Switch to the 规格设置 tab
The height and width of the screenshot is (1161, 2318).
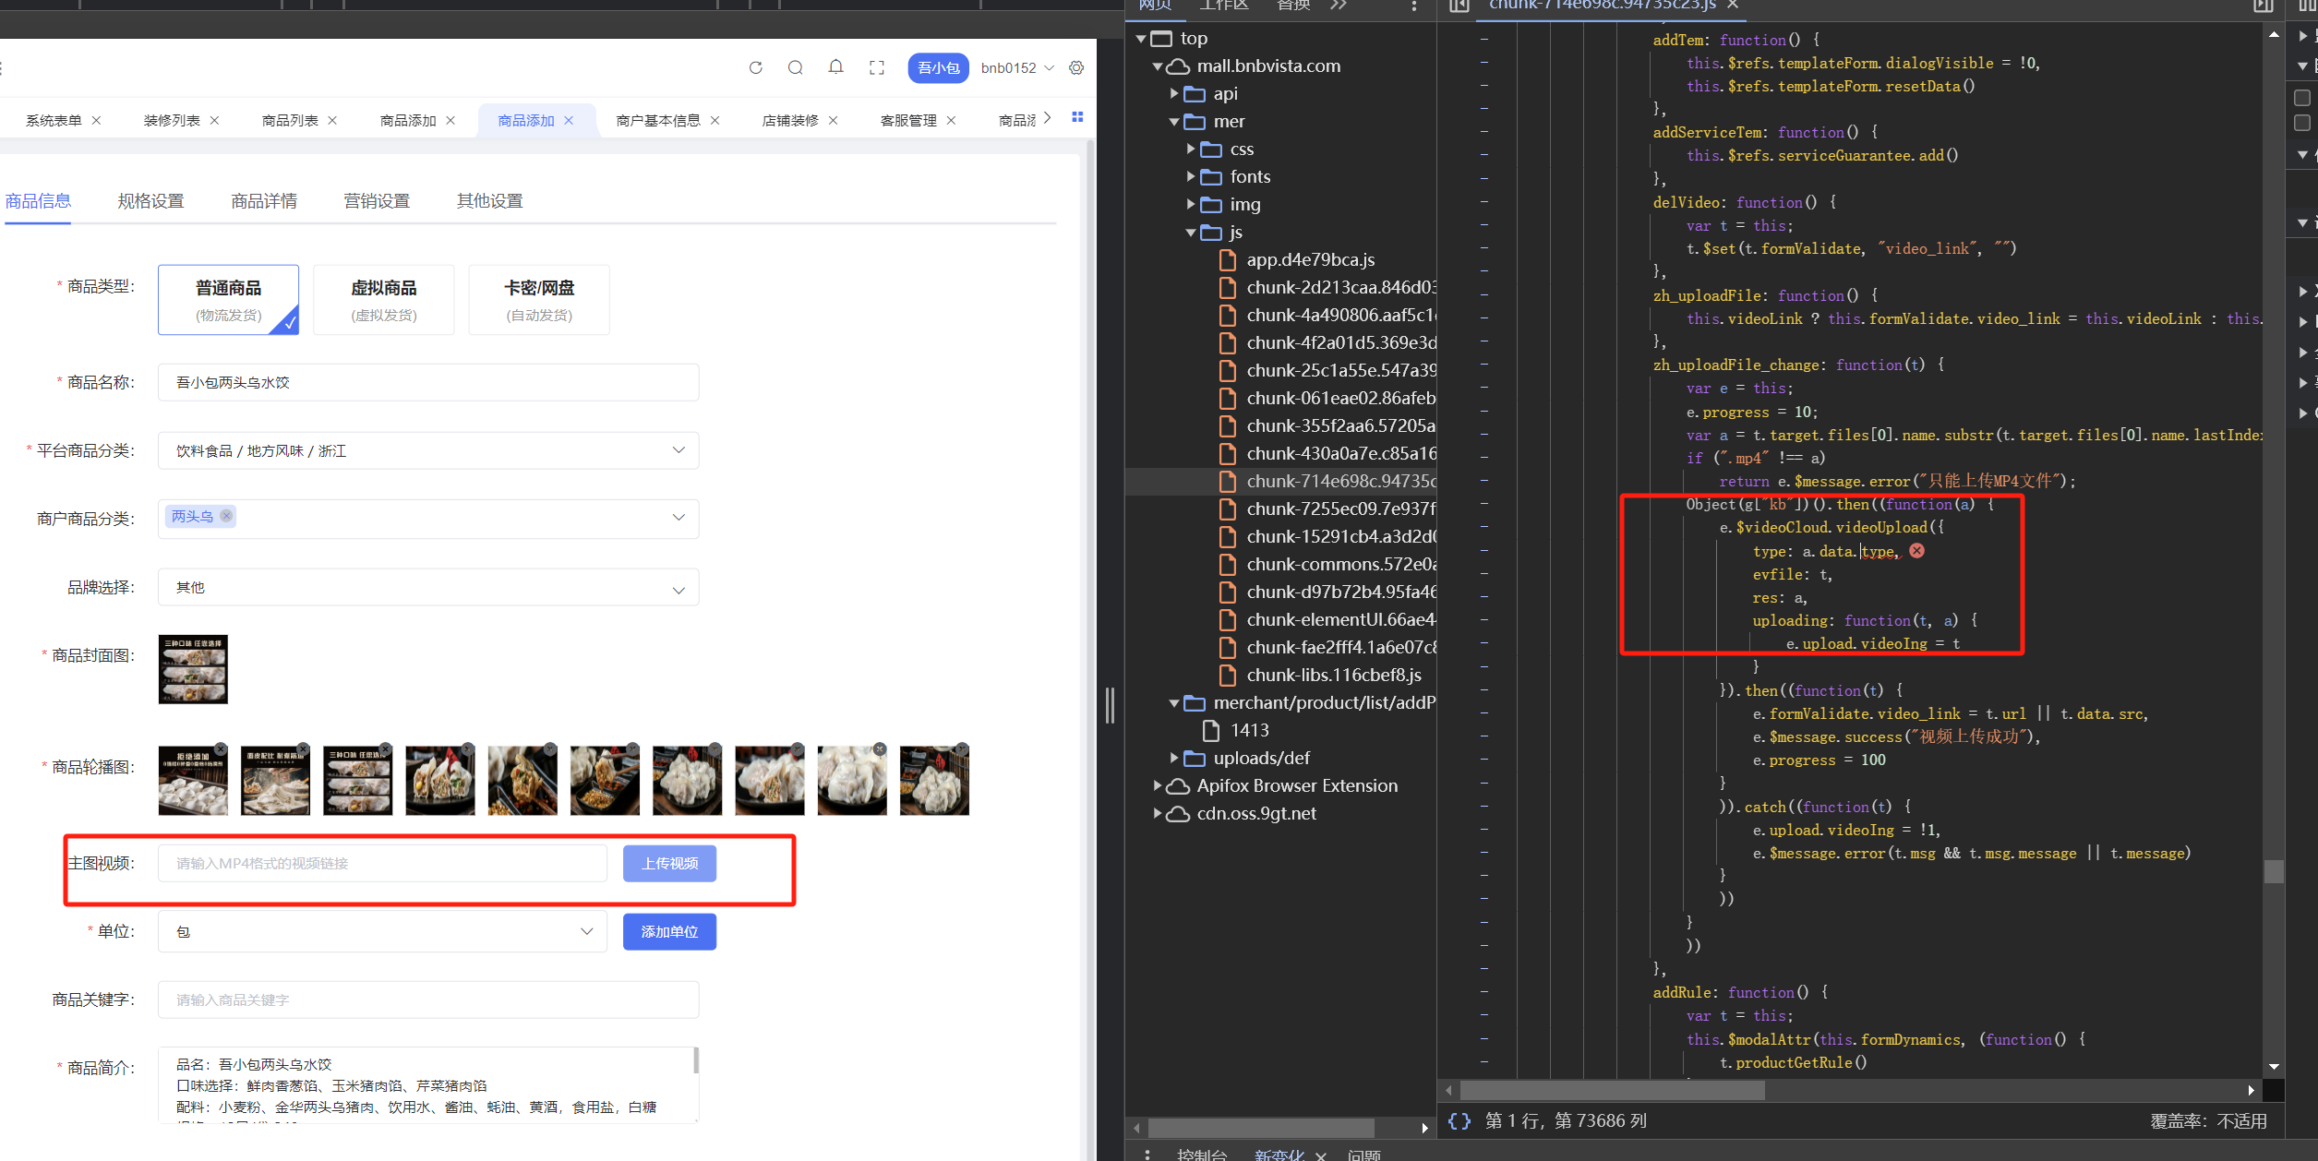pyautogui.click(x=150, y=201)
